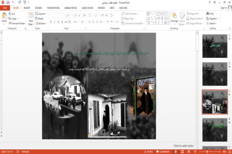This screenshot has width=232, height=154.
Task: Undo the last action
Action: coord(13,2)
